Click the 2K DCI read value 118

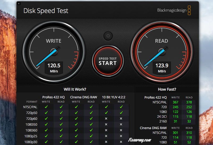pos(189,117)
